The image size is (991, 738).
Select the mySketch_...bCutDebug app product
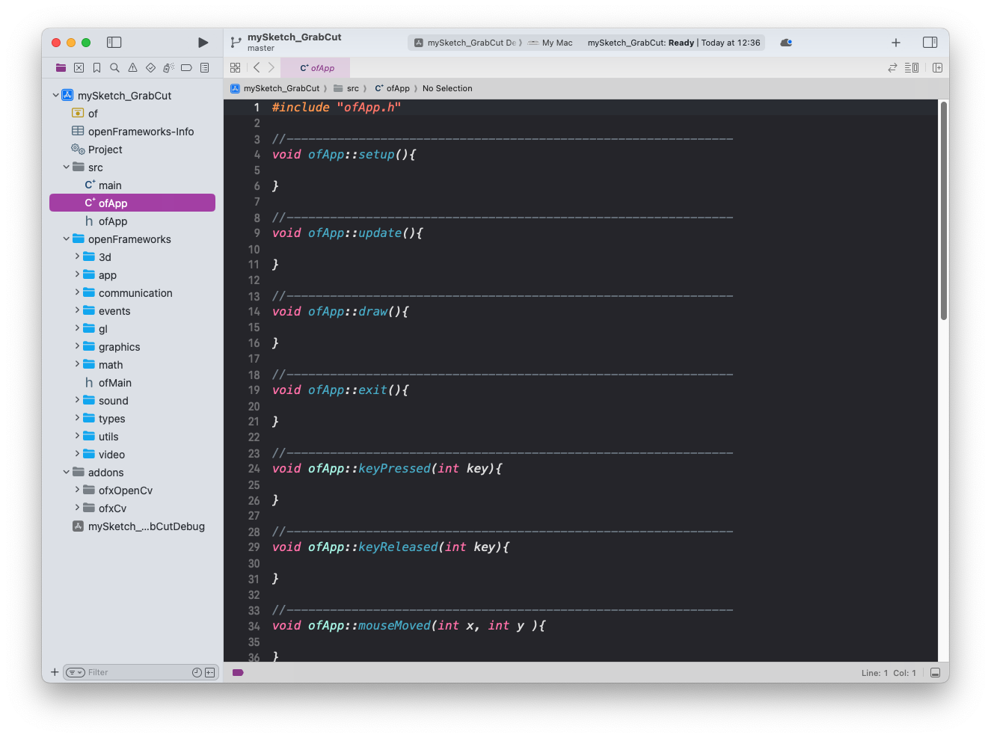[x=138, y=526]
